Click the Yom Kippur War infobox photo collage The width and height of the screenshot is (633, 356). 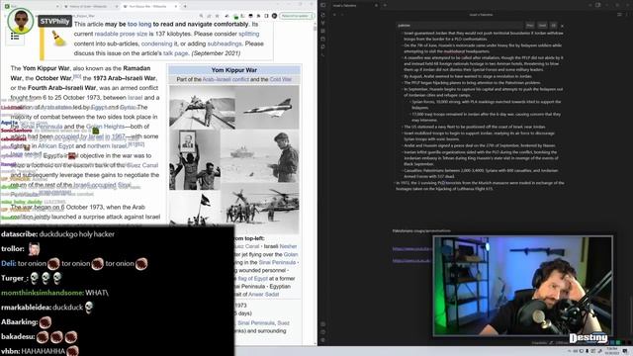(234, 160)
